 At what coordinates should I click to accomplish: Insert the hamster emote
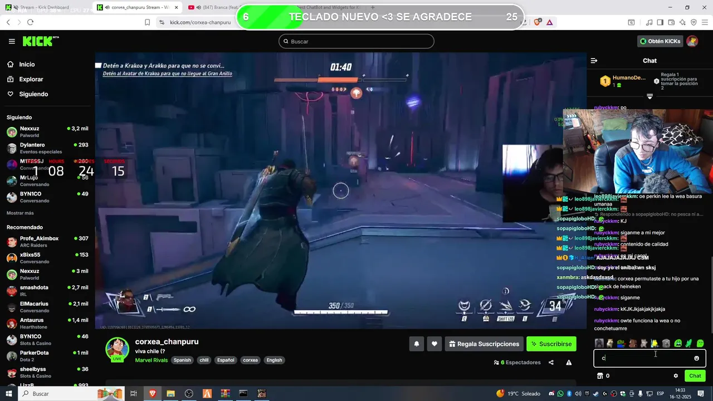tap(610, 344)
